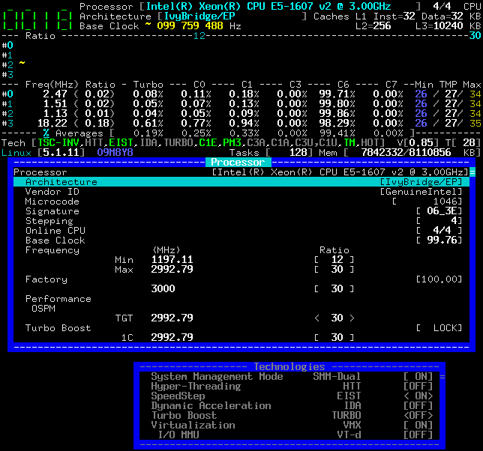Click the Mem 7842332/8110856 KB readout

(400, 153)
